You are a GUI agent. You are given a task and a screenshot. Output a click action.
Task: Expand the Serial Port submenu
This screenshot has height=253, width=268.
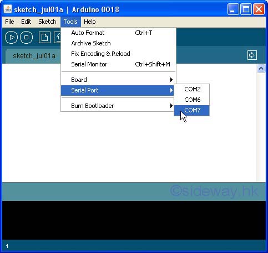tap(118, 90)
